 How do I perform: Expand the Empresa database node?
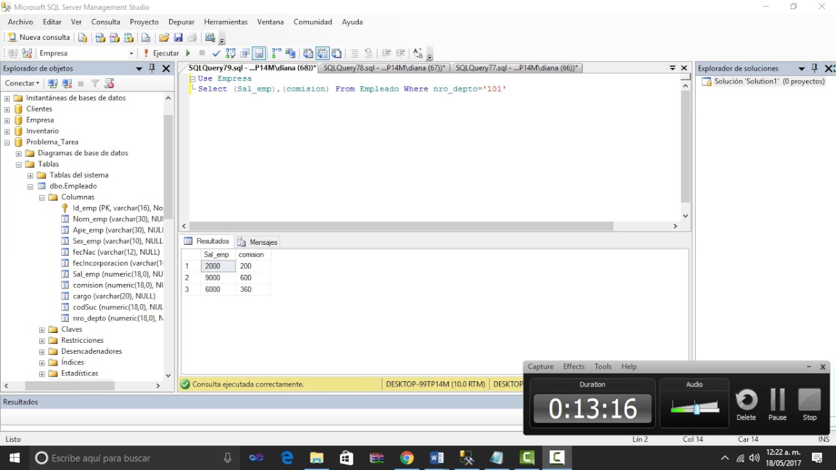7,120
